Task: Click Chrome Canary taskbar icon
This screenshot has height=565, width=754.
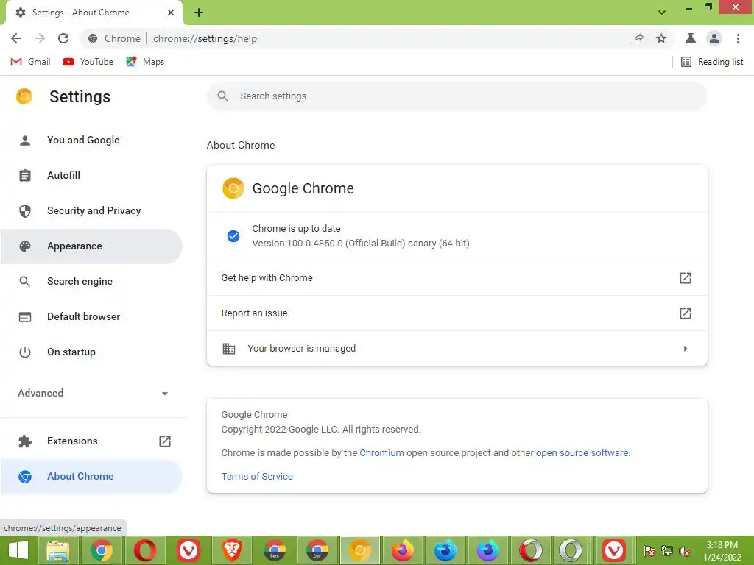Action: coord(360,550)
